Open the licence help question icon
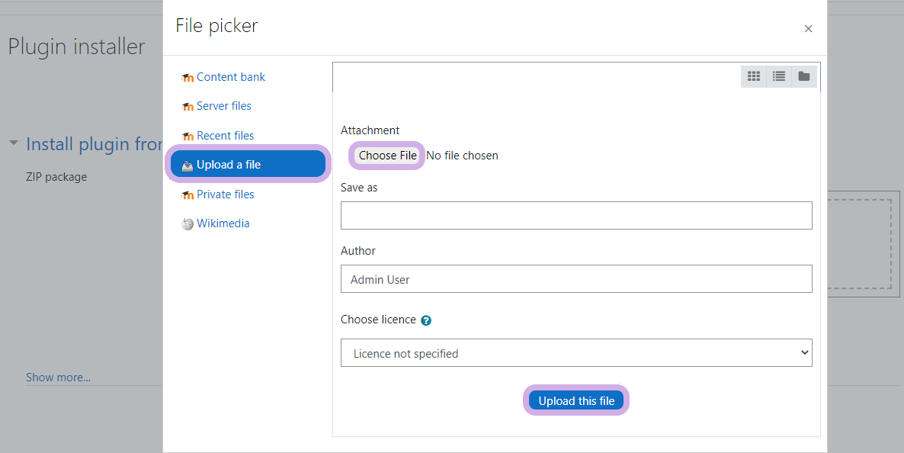904x453 pixels. tap(426, 320)
